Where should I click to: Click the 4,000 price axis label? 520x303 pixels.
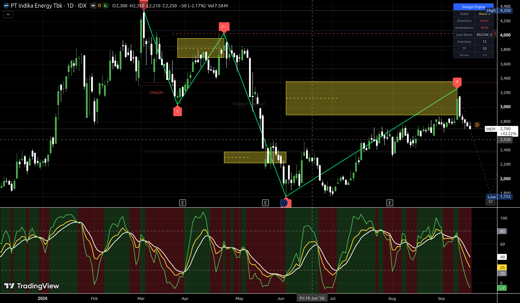point(505,35)
